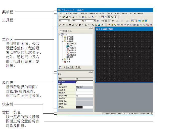Viewport: 181px width, 129px height.
Task: Click the New project icon
Action: (60, 17)
